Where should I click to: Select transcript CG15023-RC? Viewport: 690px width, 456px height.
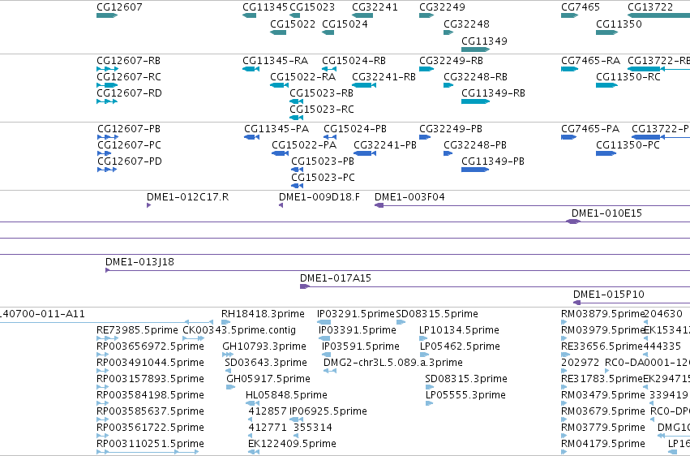296,118
